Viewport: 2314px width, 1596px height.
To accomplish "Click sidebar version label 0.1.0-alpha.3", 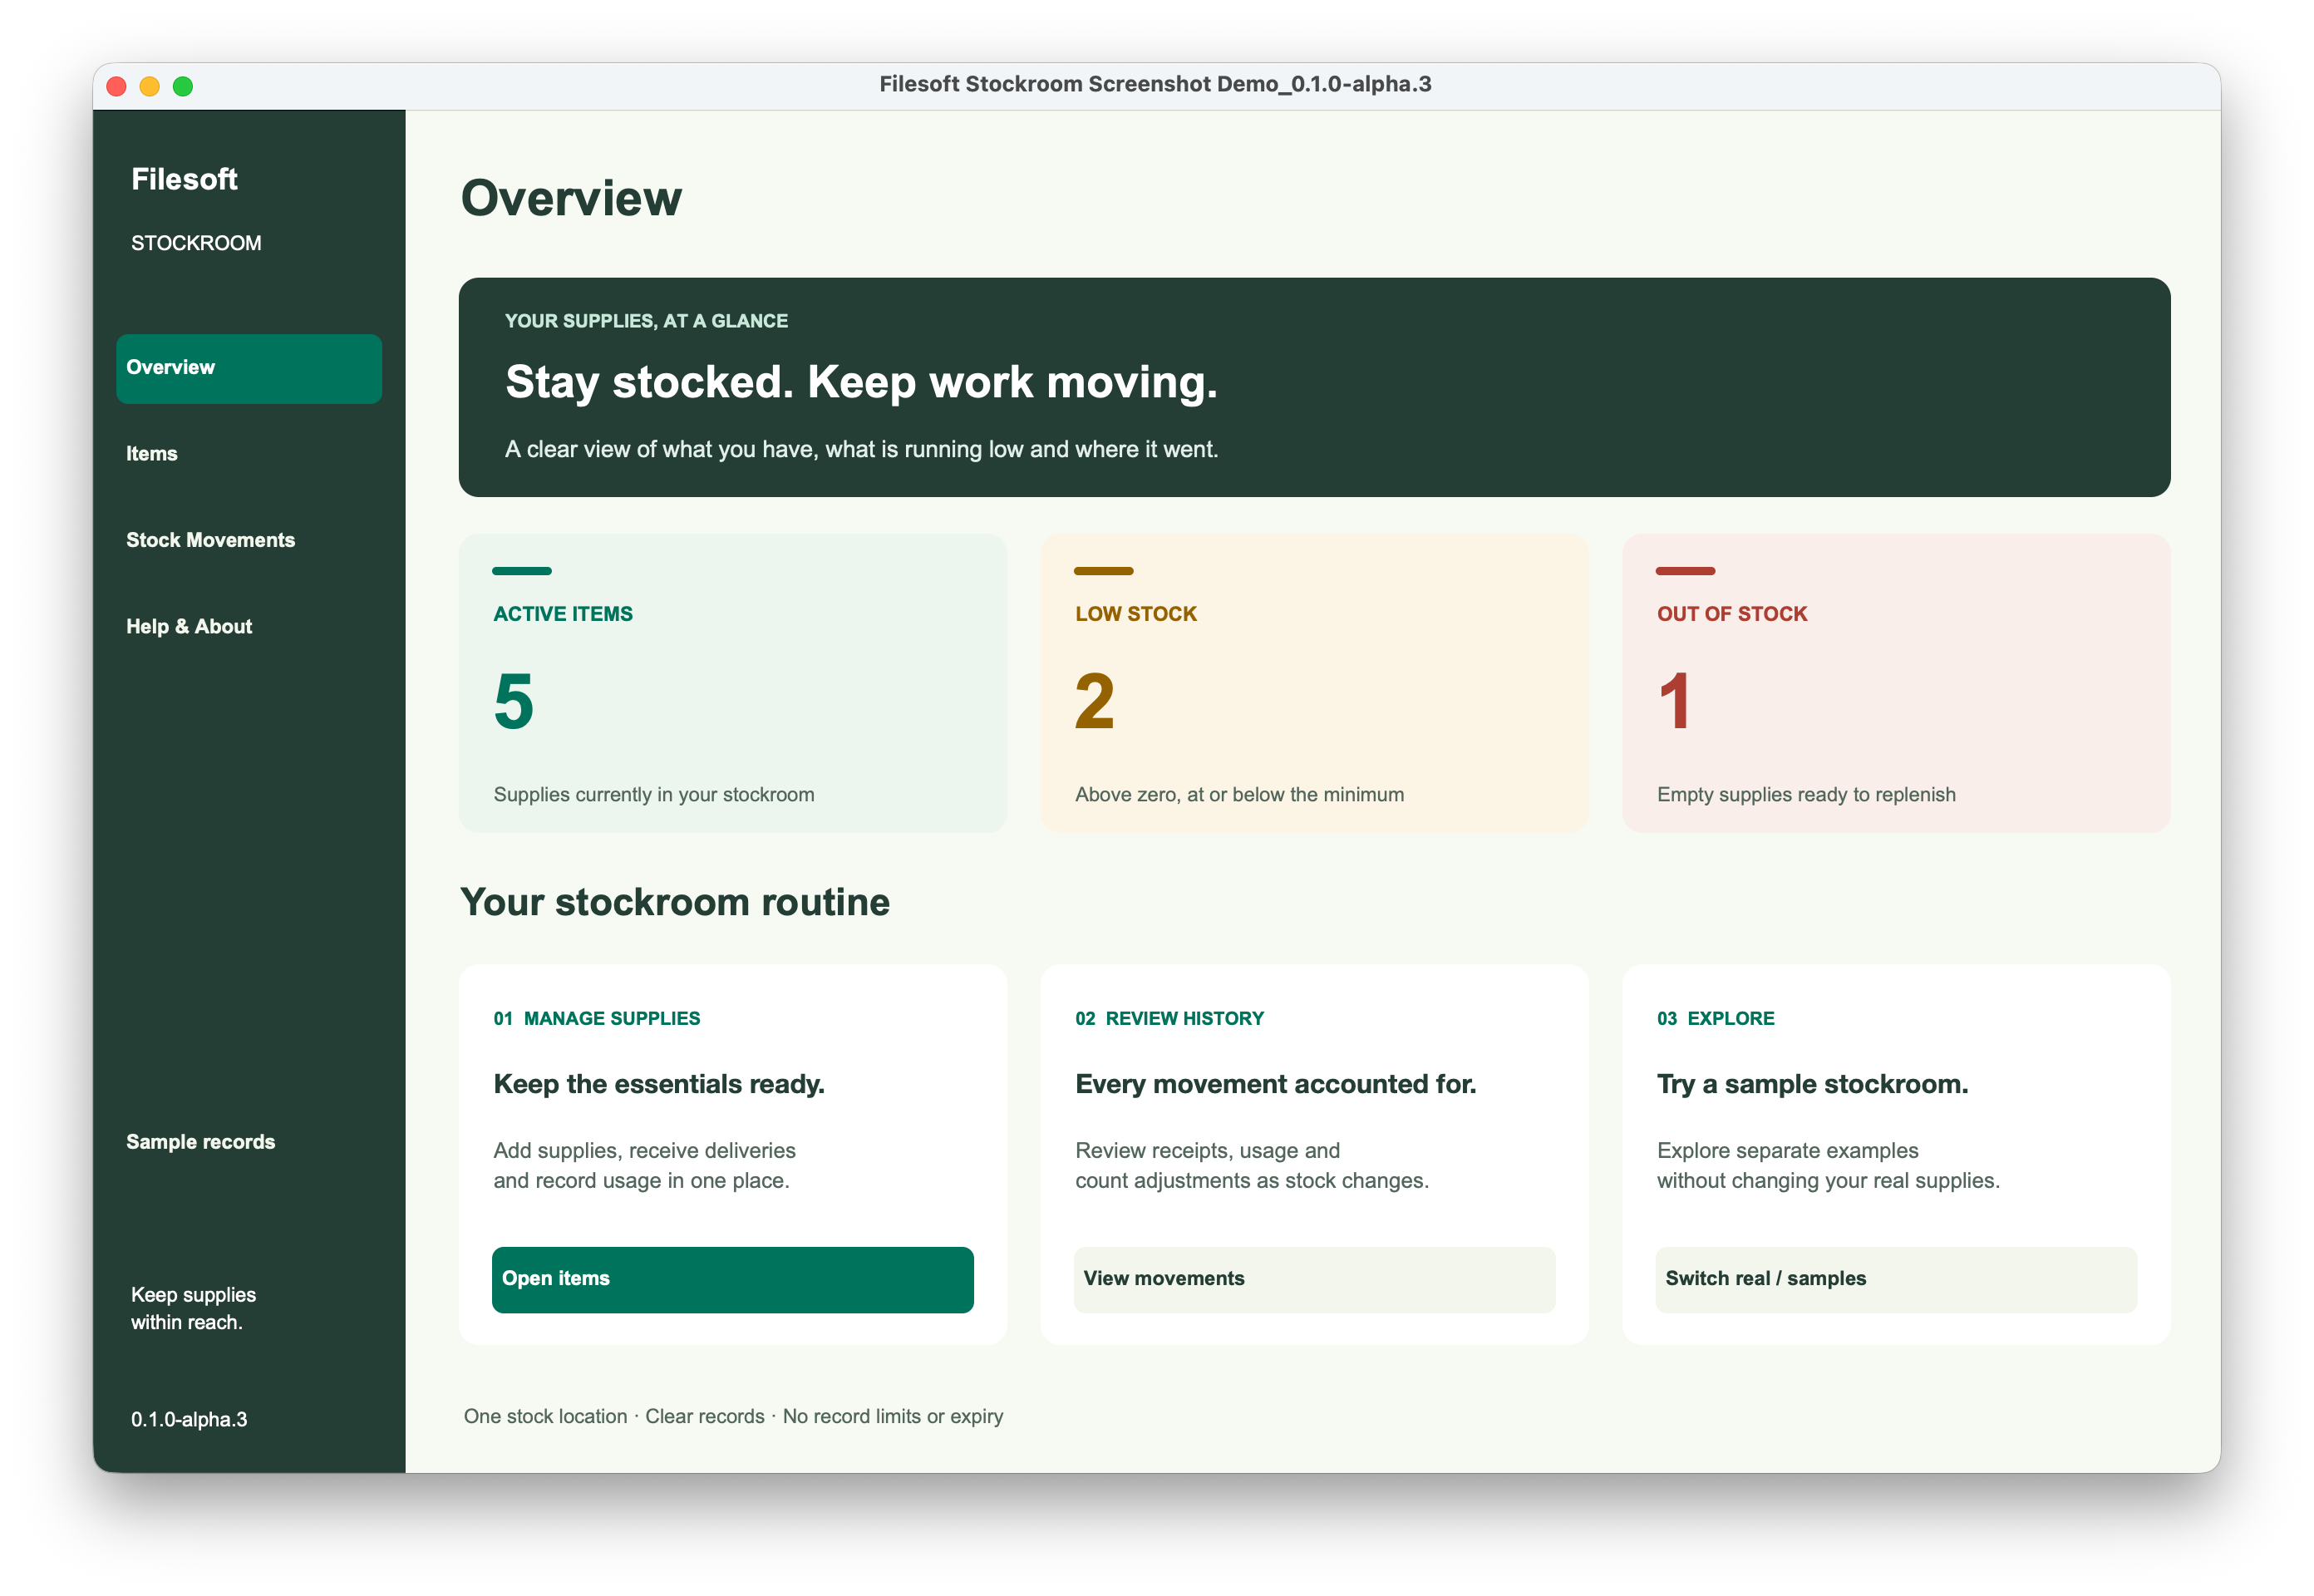I will point(189,1419).
